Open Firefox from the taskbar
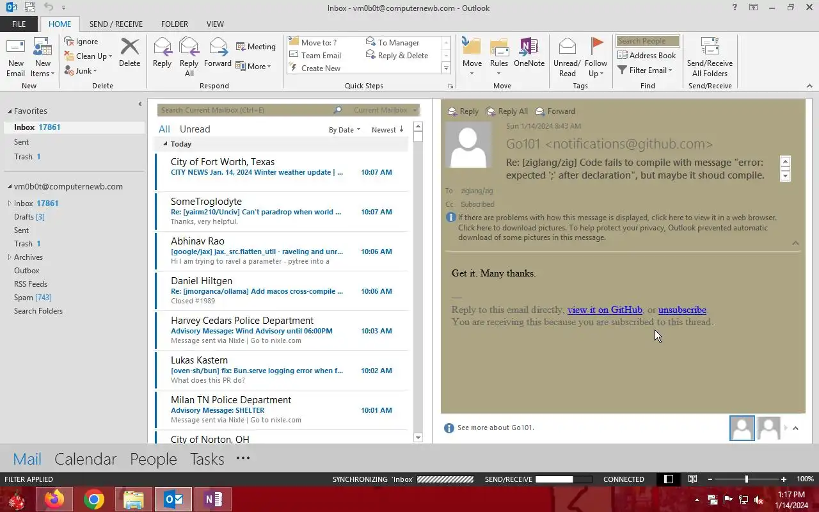819x512 pixels. tap(54, 499)
